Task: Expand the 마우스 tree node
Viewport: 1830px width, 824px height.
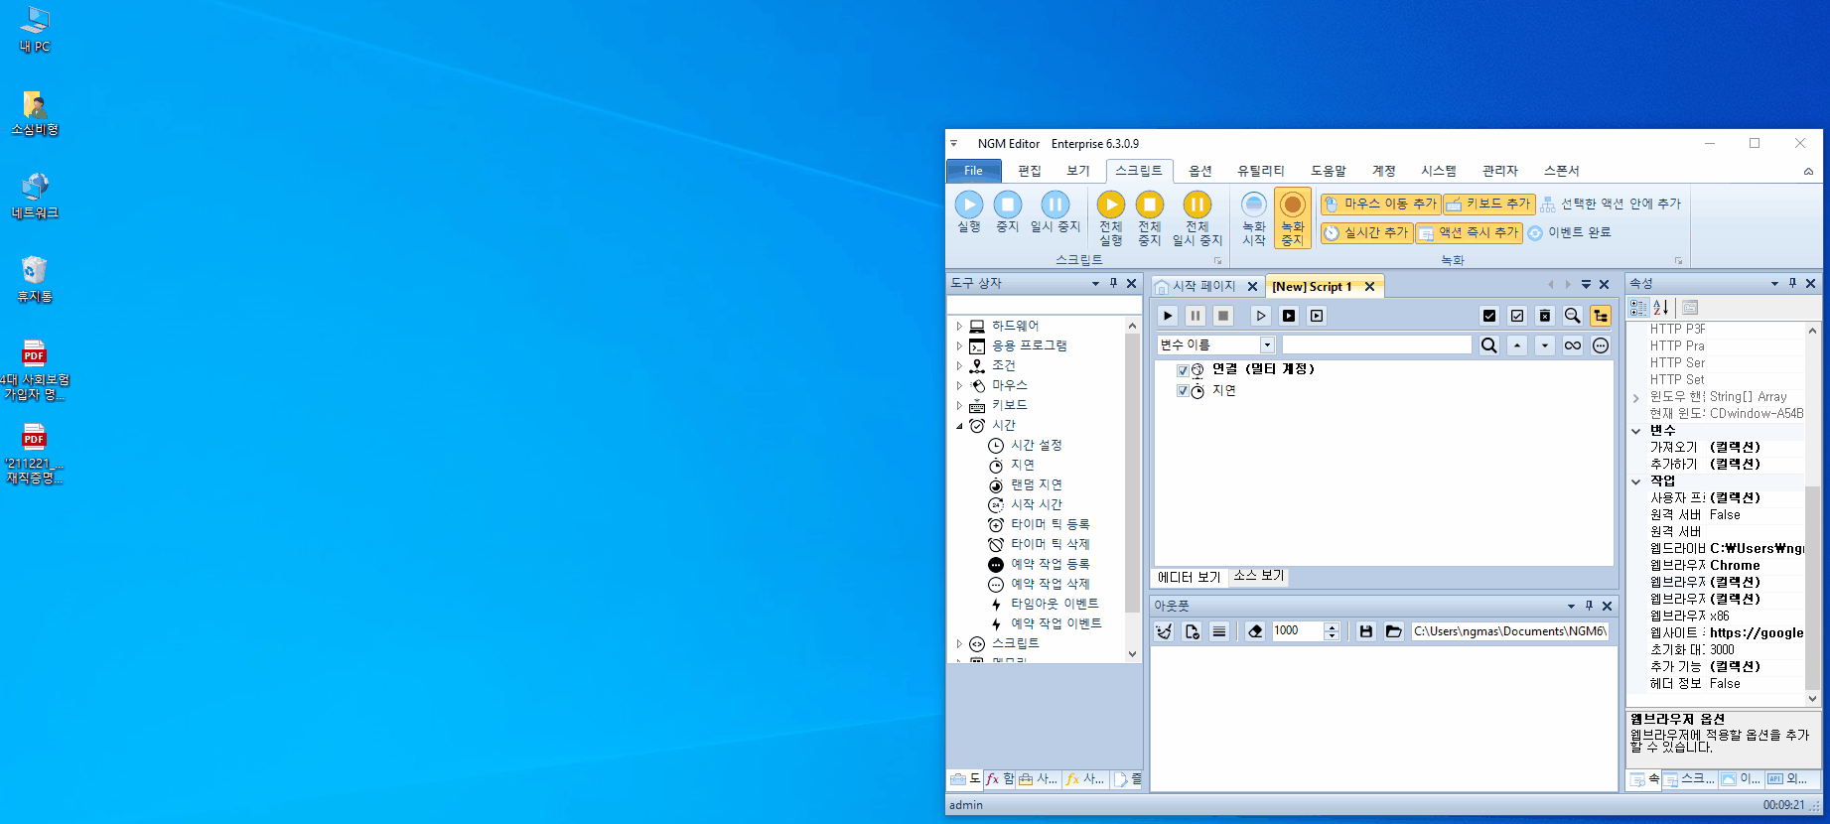Action: pyautogui.click(x=959, y=385)
